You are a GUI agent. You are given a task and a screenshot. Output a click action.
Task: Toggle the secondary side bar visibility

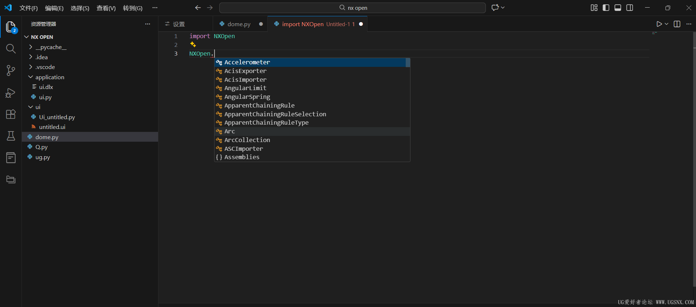(x=630, y=8)
